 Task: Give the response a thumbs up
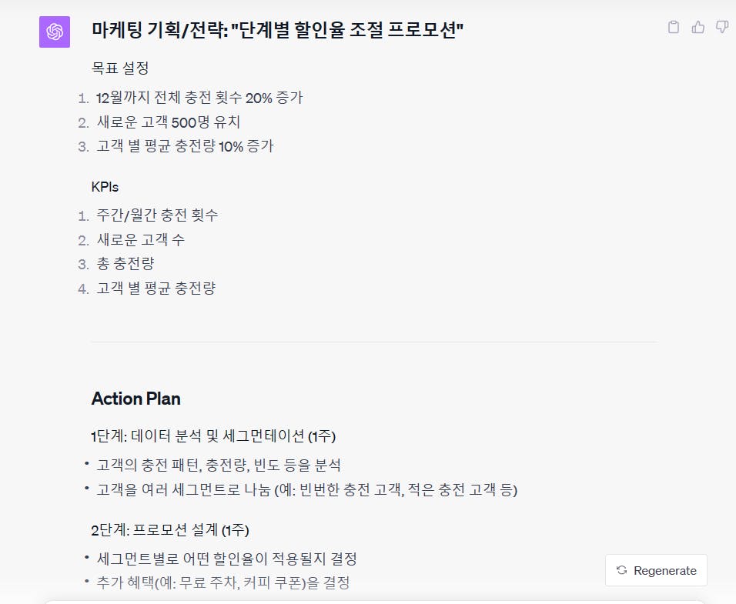pos(698,28)
